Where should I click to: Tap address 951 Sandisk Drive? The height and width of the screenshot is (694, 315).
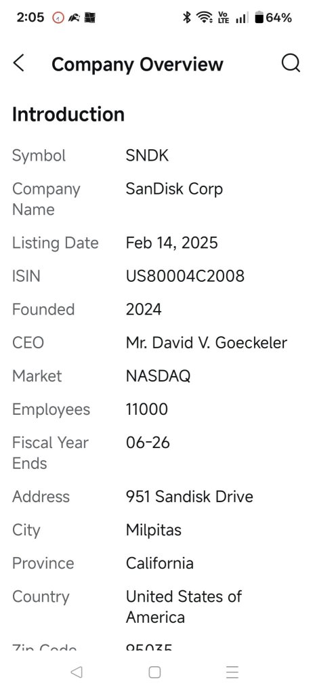pos(190,497)
